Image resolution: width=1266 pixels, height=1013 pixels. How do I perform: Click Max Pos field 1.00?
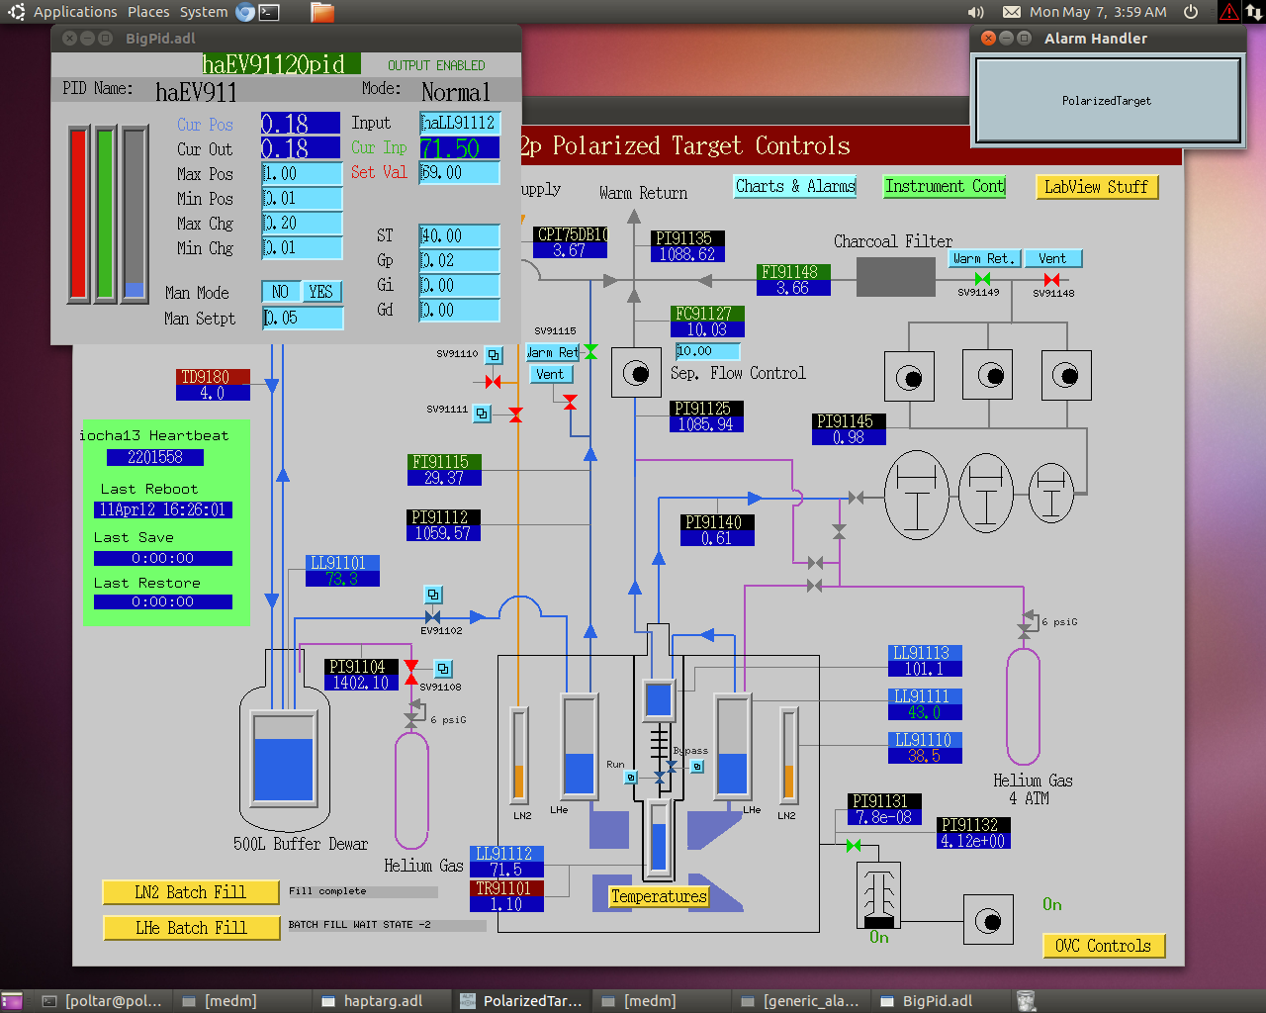(x=302, y=173)
